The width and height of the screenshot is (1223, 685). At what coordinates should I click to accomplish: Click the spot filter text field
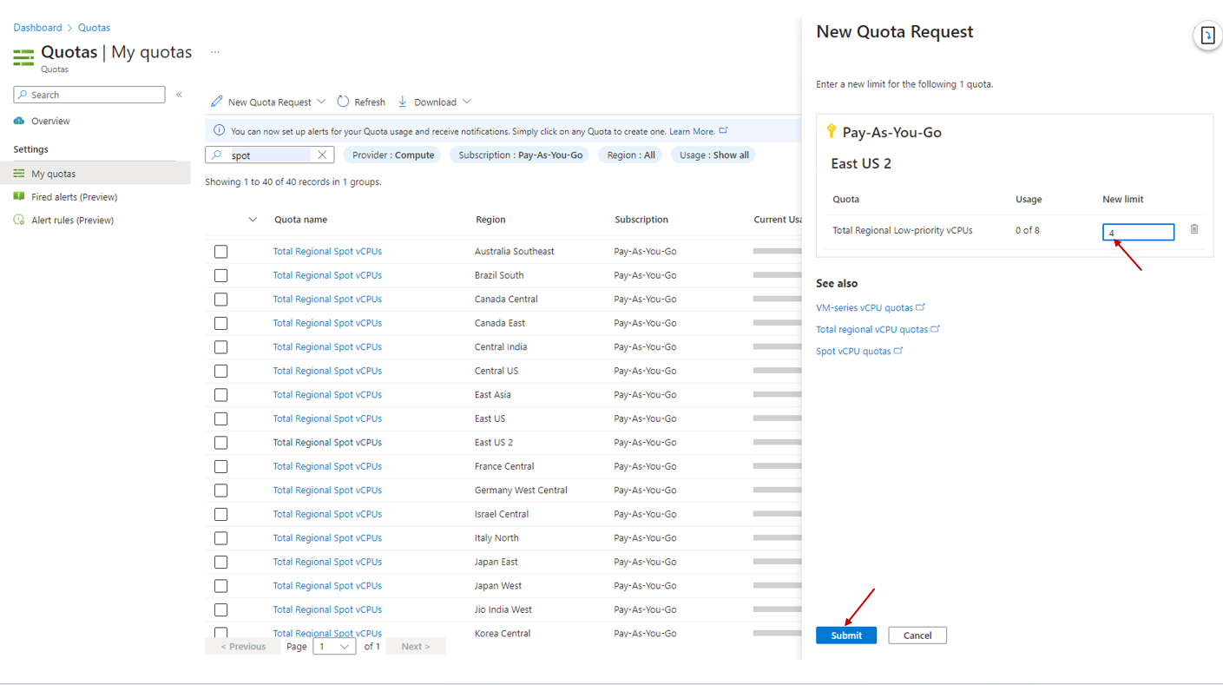point(269,155)
